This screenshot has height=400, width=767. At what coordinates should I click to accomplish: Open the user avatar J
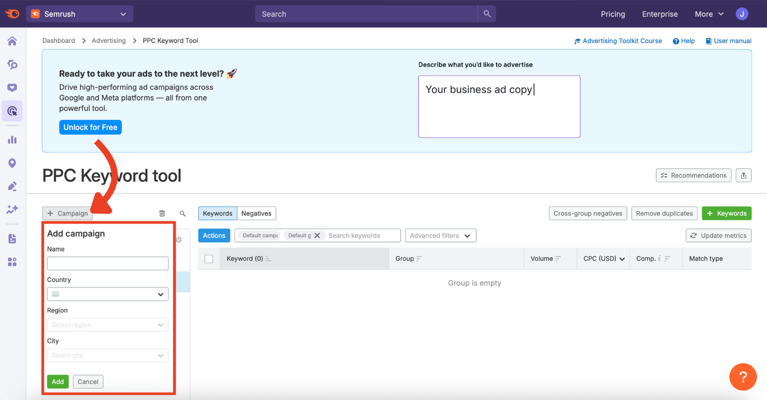pos(742,14)
